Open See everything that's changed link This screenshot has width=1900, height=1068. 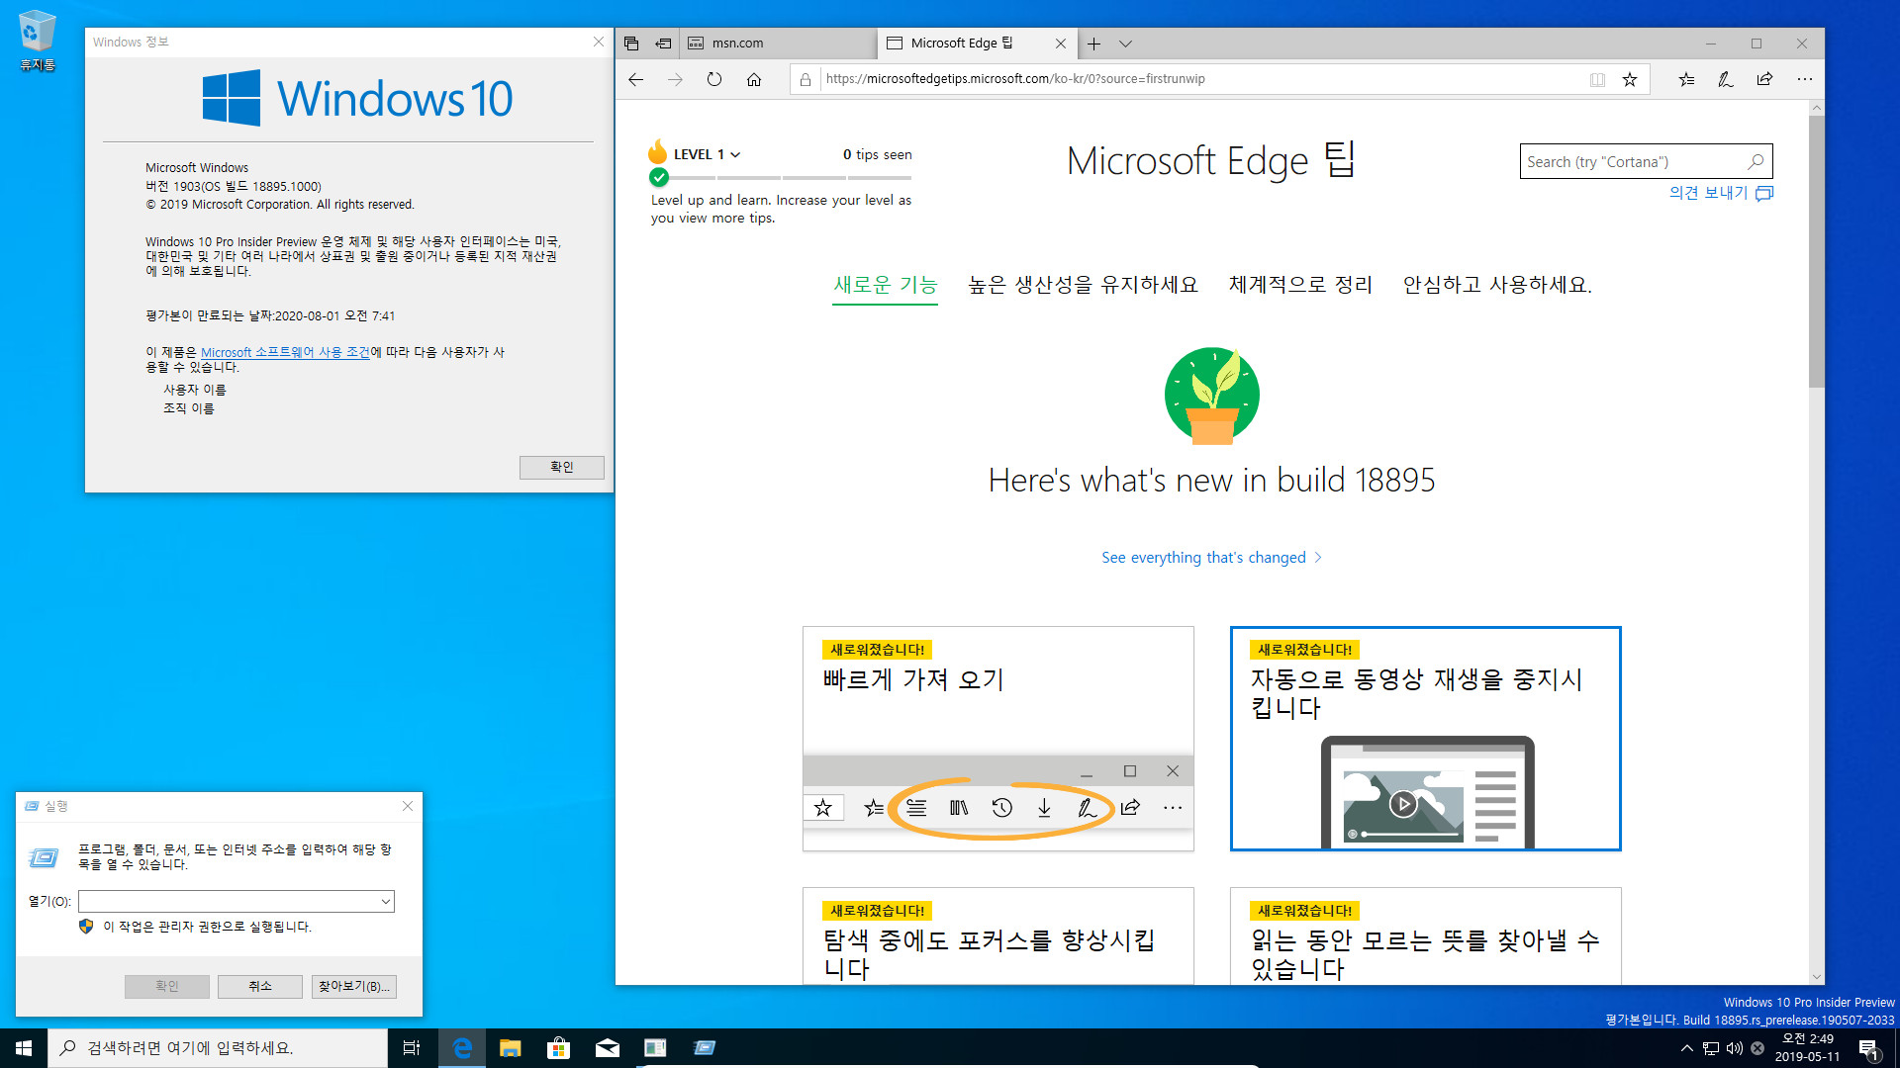(x=1211, y=558)
